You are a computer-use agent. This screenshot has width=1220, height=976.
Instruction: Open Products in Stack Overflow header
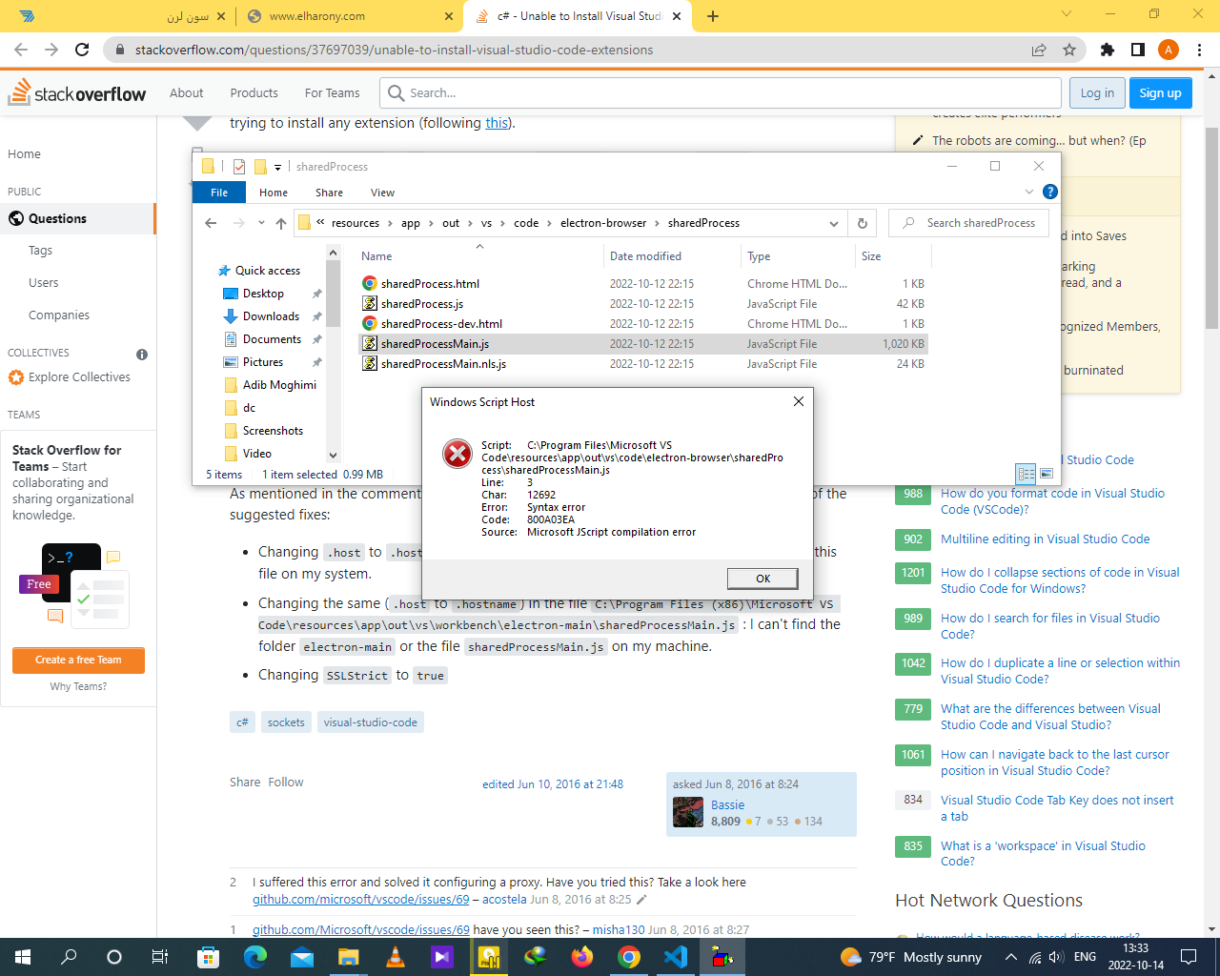(x=254, y=92)
